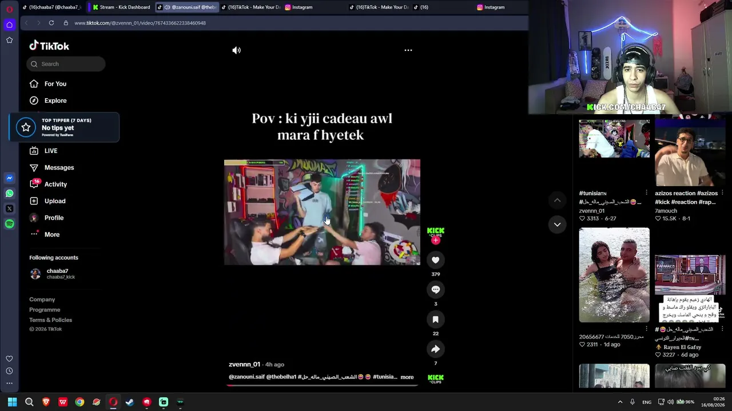Open the comments on the video

436,290
